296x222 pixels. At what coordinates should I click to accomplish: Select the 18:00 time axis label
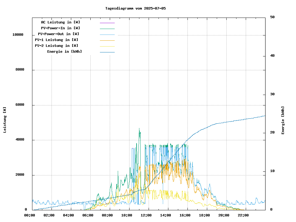pos(204,215)
